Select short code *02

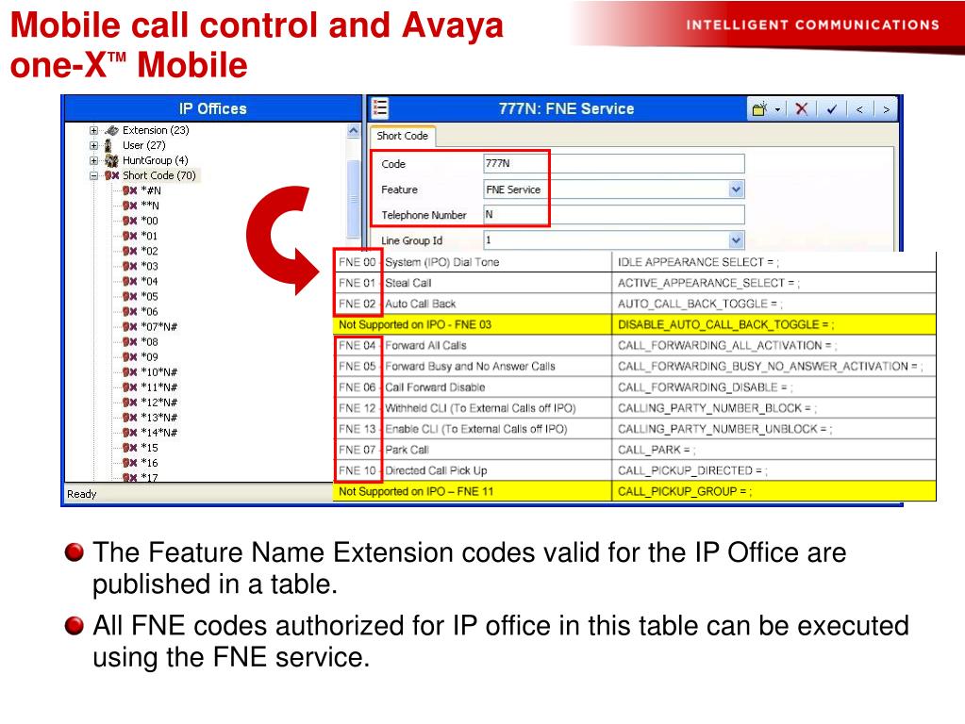(x=150, y=251)
